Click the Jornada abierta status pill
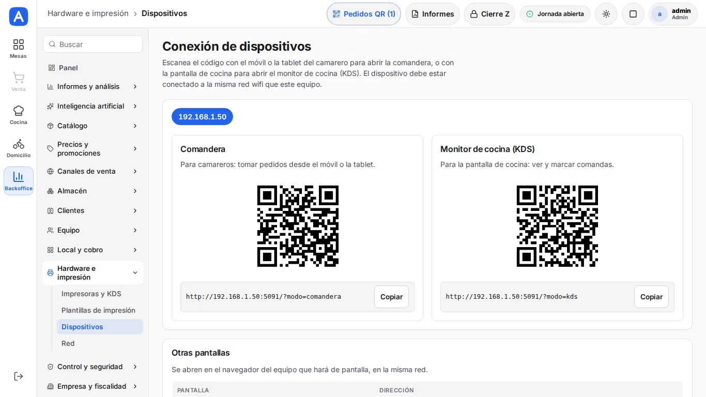The image size is (706, 397). click(555, 14)
